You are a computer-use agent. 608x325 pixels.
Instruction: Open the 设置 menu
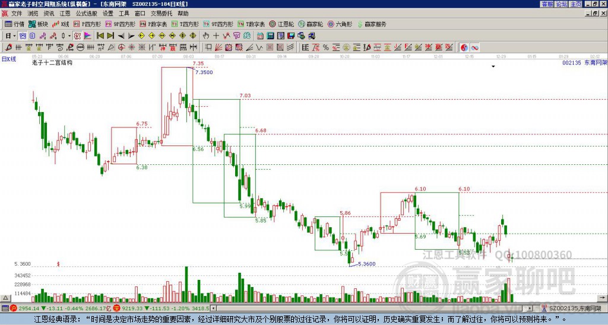[x=108, y=14]
